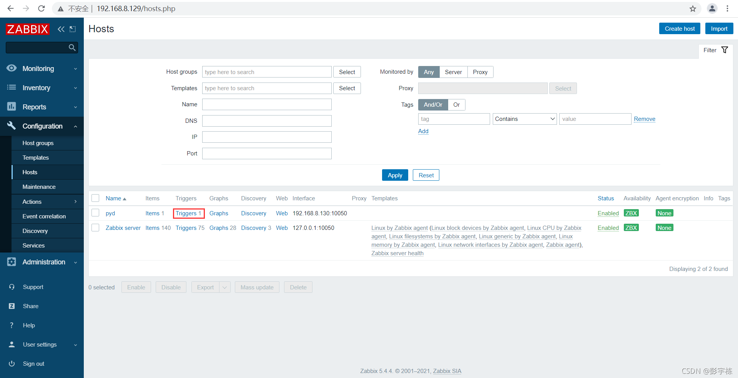Click None encryption badge for pyd
The width and height of the screenshot is (738, 378).
[x=664, y=213]
